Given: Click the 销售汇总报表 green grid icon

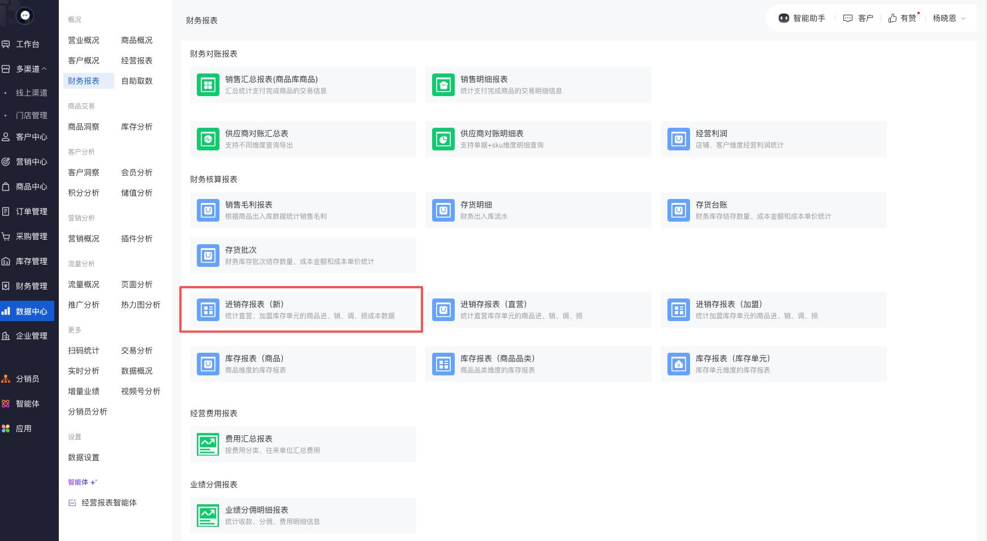Looking at the screenshot, I should click(208, 85).
